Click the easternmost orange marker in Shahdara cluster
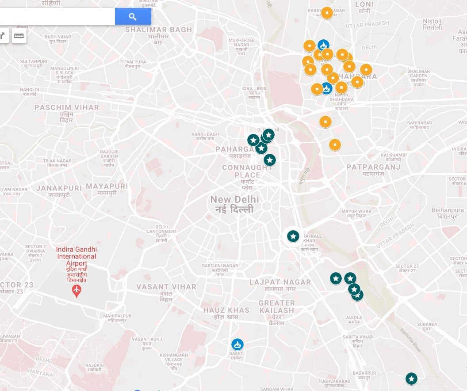467x391 pixels. [x=366, y=69]
